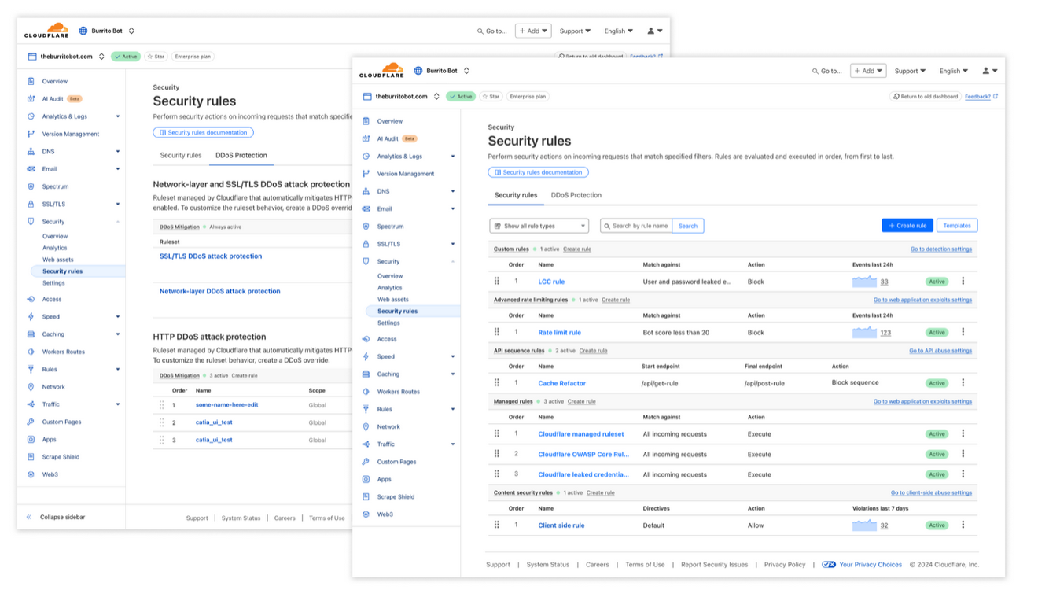1038x601 pixels.
Task: Click the Search button beside rule name field
Action: (x=688, y=226)
